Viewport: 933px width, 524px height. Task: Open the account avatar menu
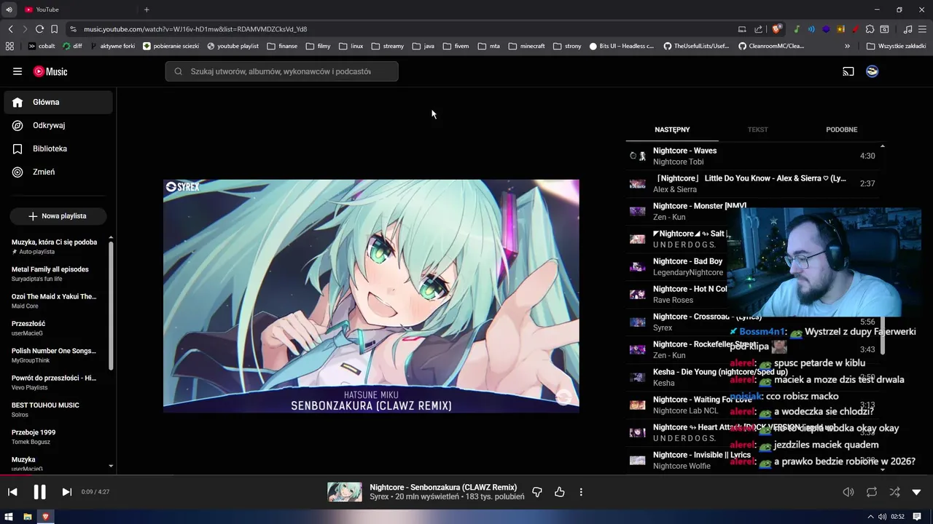coord(872,71)
